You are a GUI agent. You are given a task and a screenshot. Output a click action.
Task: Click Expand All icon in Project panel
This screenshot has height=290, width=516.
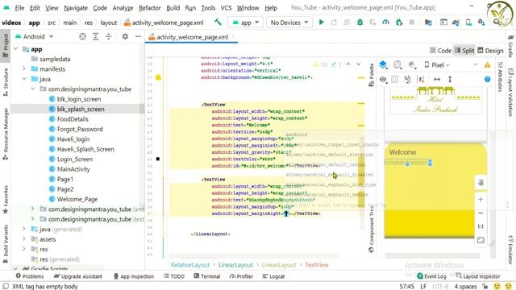click(95, 36)
